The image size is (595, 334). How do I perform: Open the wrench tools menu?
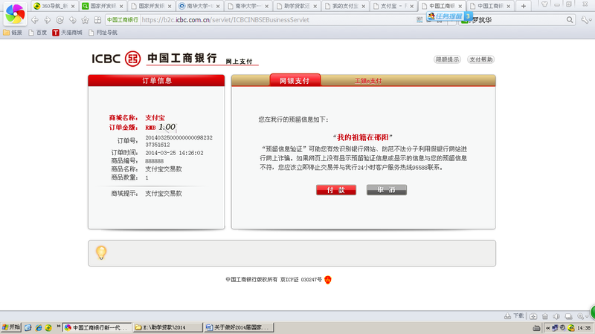(585, 20)
